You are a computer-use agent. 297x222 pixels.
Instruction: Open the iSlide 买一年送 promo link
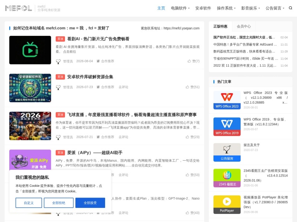pyautogui.click(x=246, y=58)
